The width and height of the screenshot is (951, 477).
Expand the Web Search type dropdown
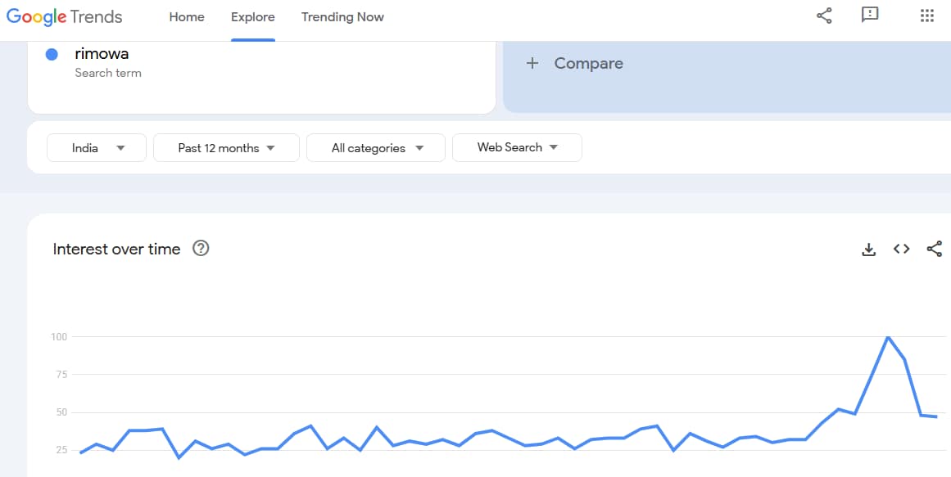point(517,147)
